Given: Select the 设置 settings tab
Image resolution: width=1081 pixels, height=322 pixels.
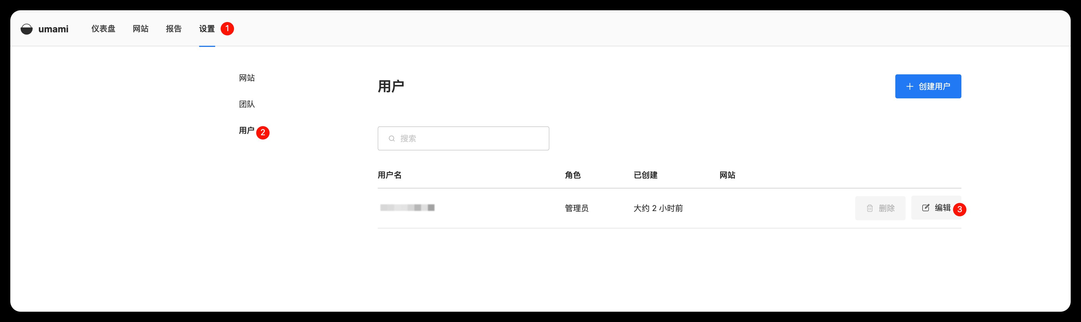Looking at the screenshot, I should click(x=207, y=29).
